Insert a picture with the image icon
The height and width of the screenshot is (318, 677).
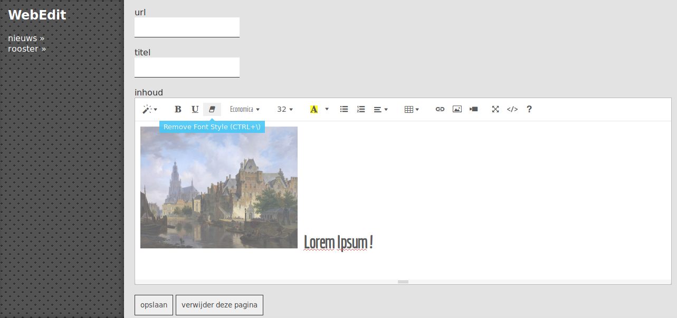point(457,109)
